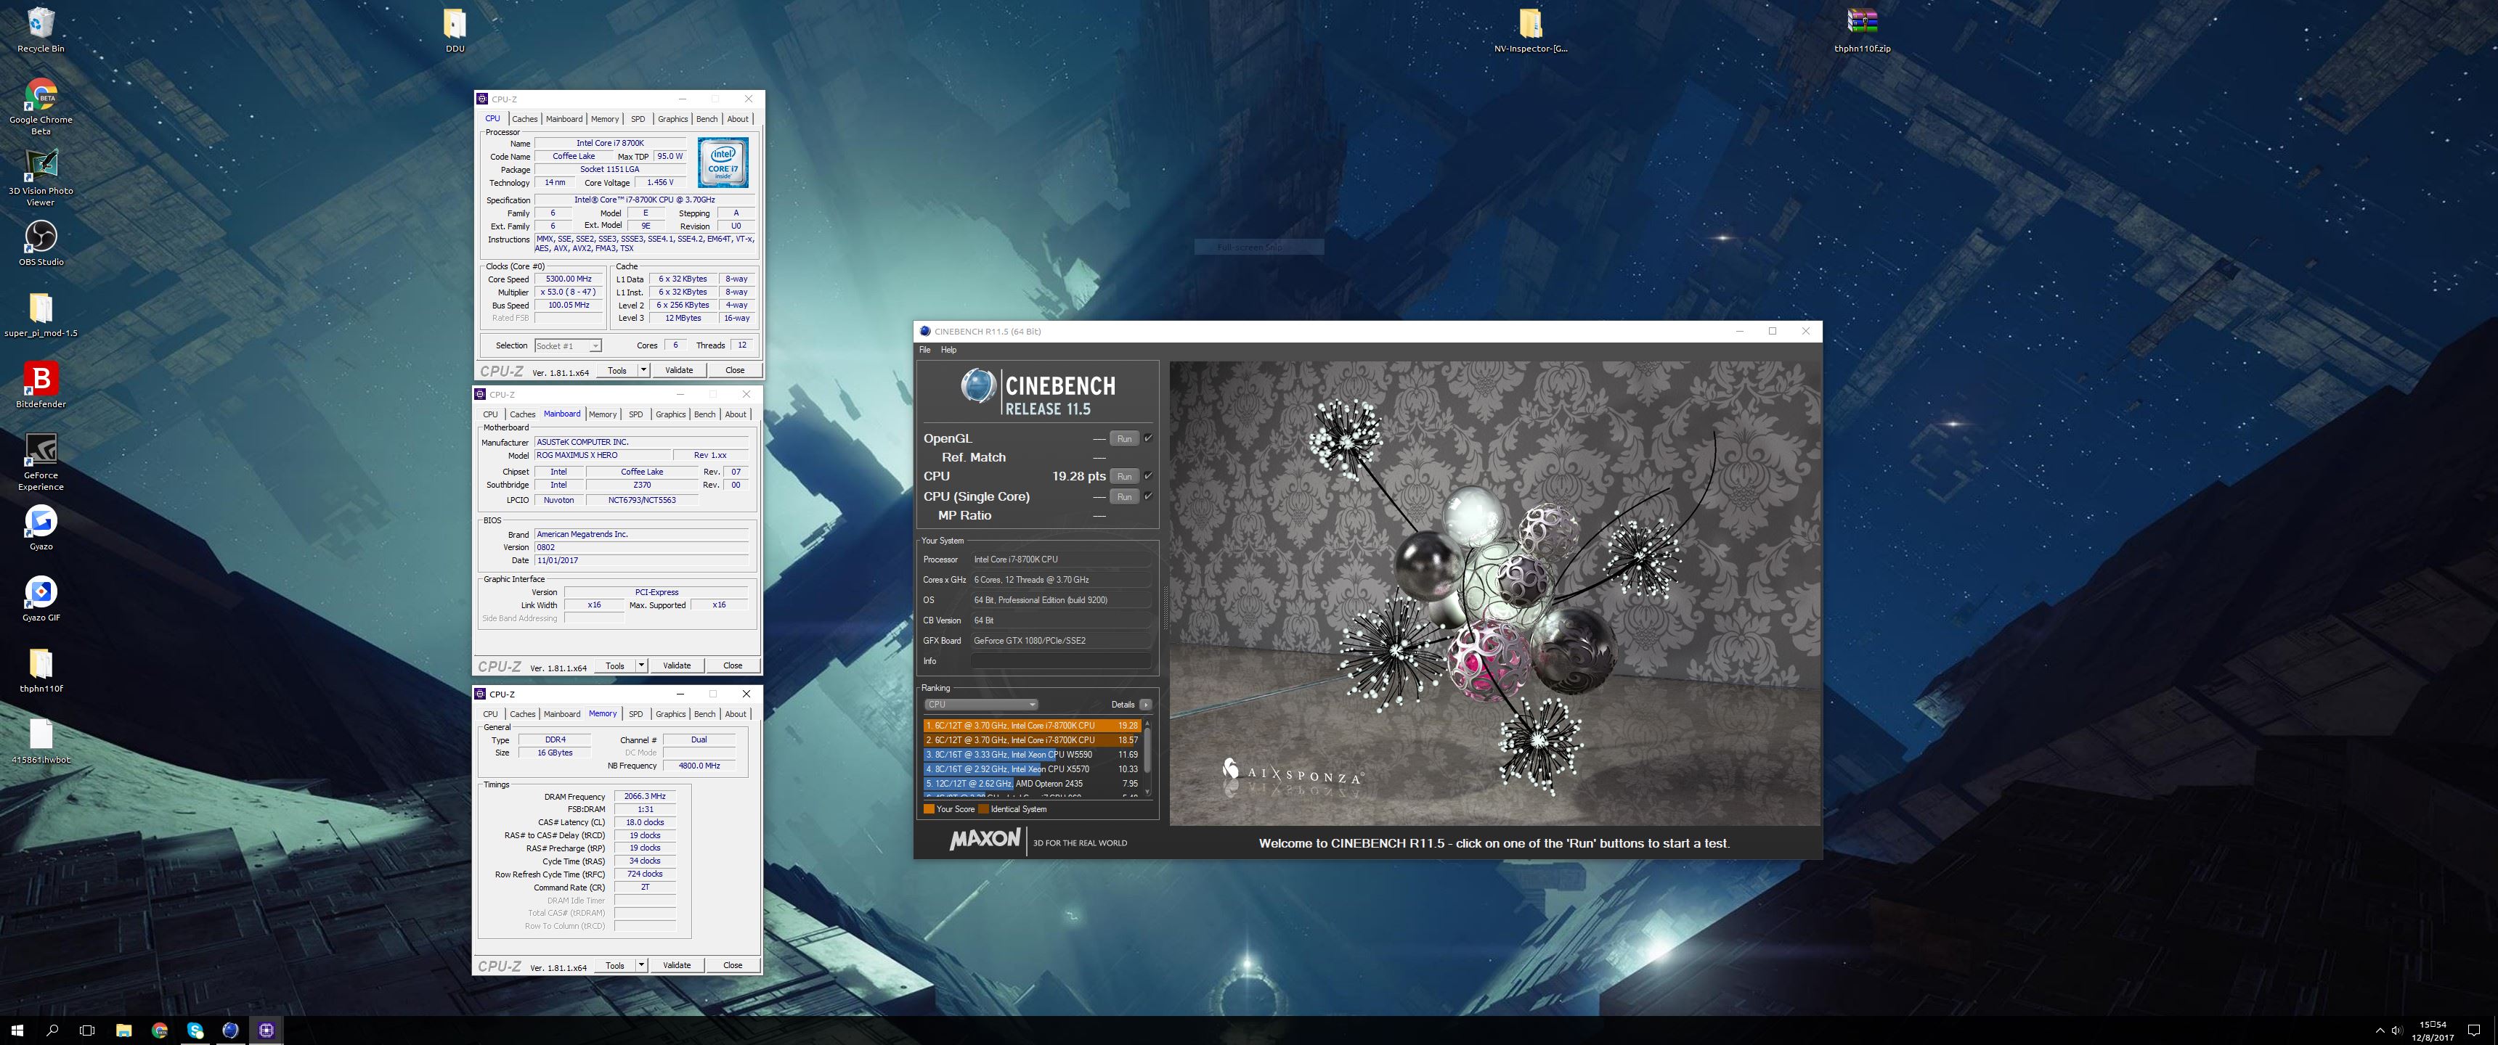This screenshot has height=1045, width=2498.
Task: Open Task View from taskbar
Action: [x=87, y=1030]
